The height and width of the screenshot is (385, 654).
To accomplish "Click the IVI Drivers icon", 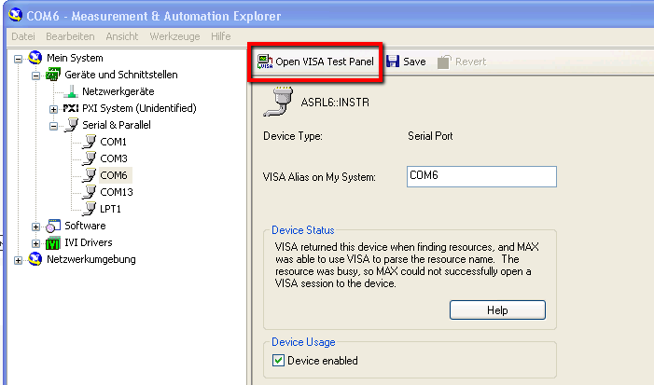I will click(53, 242).
